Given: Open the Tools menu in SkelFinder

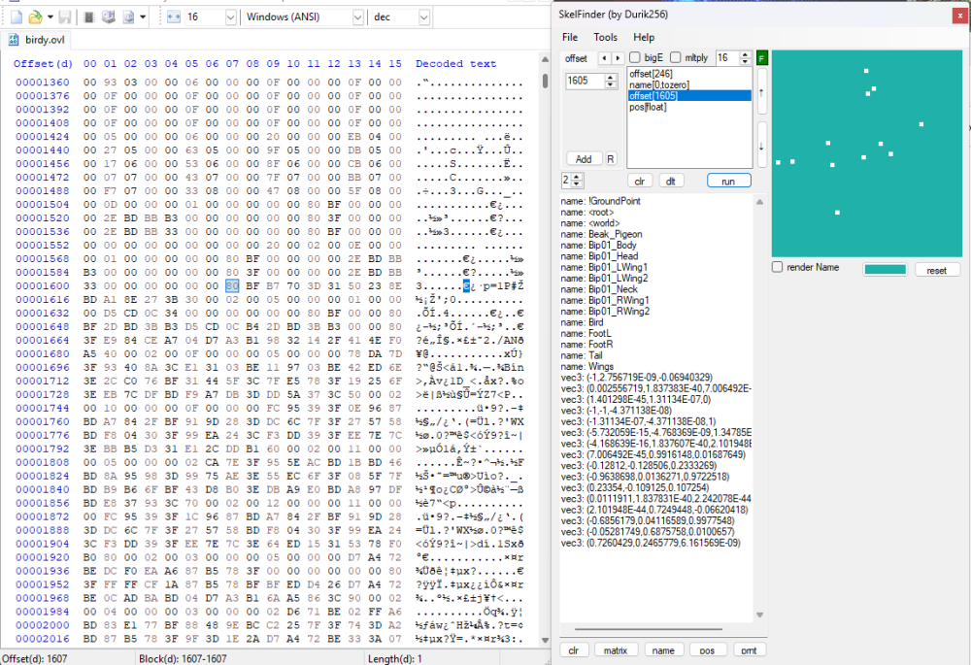Looking at the screenshot, I should [x=605, y=37].
